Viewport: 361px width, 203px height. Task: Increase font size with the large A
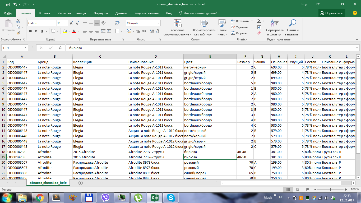pyautogui.click(x=71, y=23)
